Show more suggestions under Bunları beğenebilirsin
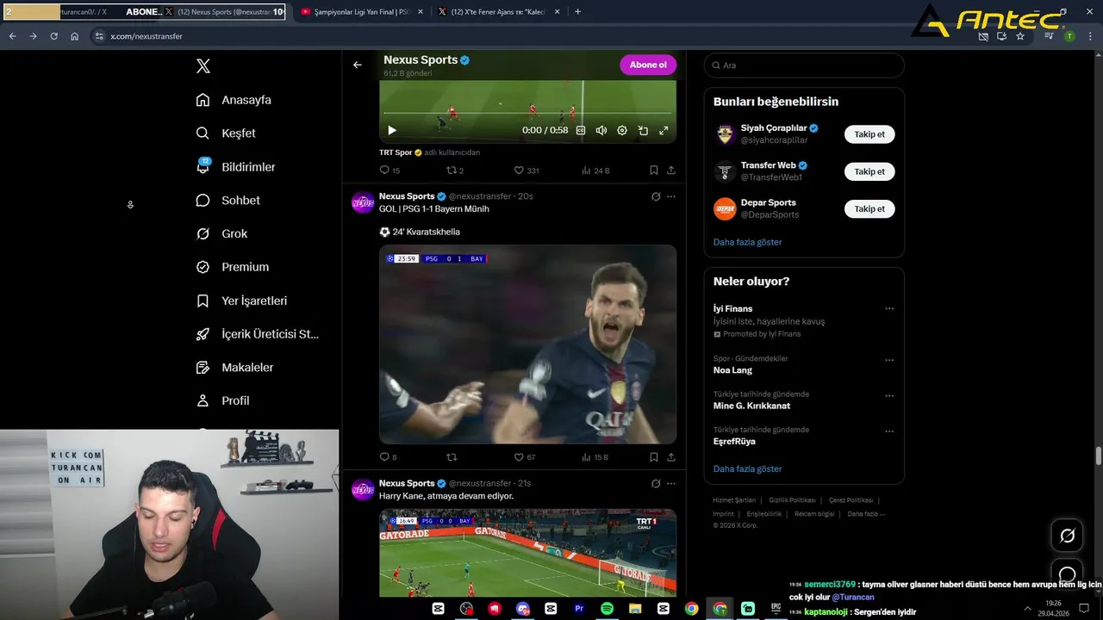The image size is (1103, 620). tap(747, 242)
